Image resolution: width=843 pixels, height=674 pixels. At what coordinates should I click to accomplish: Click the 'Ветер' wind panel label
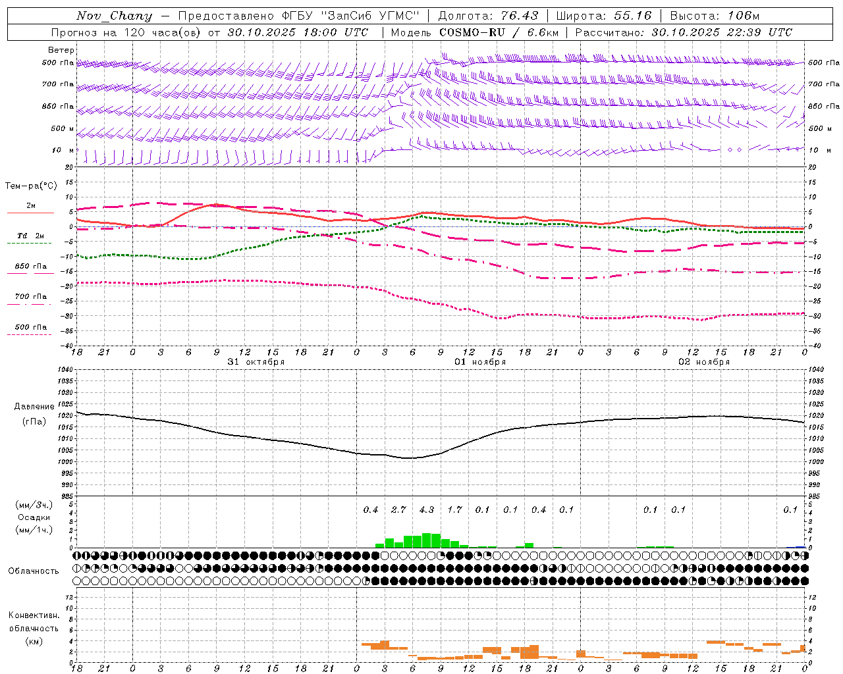click(61, 50)
